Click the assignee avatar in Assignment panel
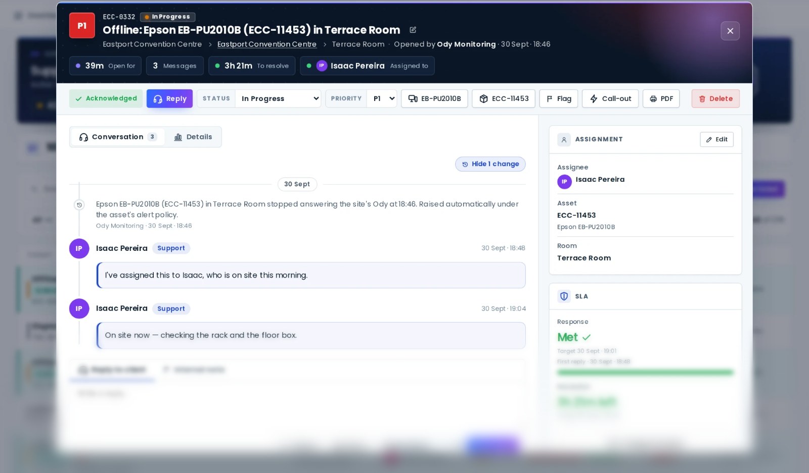Image resolution: width=809 pixels, height=473 pixels. [x=564, y=182]
